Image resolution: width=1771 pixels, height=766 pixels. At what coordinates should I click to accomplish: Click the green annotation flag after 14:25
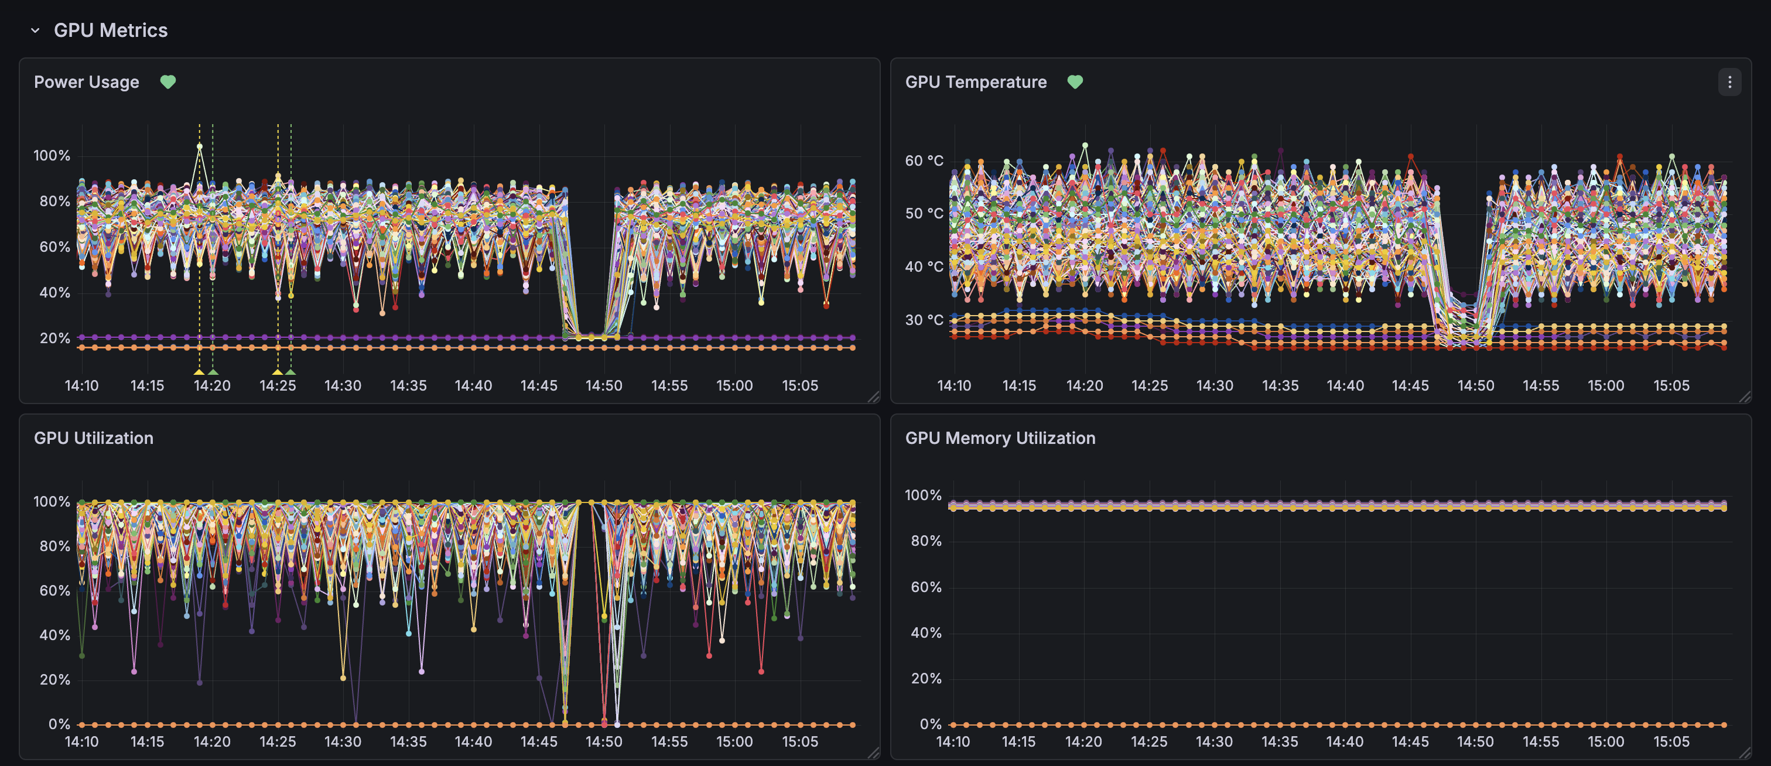(x=292, y=374)
